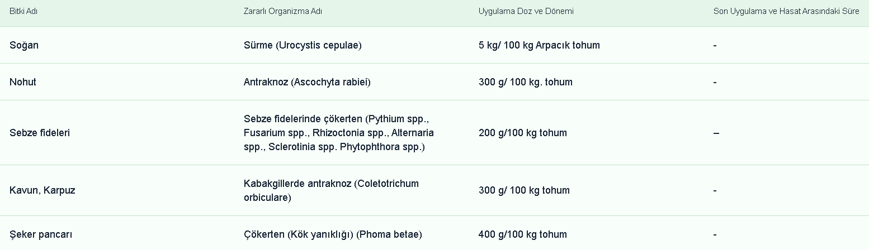Click the Uygulama Doz ve Dönemi header
Image resolution: width=869 pixels, height=250 pixels.
click(526, 11)
